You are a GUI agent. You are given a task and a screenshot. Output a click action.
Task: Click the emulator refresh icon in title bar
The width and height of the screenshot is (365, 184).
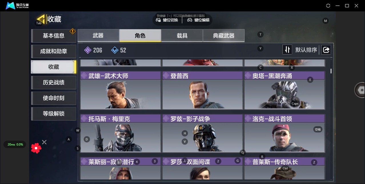point(328,6)
